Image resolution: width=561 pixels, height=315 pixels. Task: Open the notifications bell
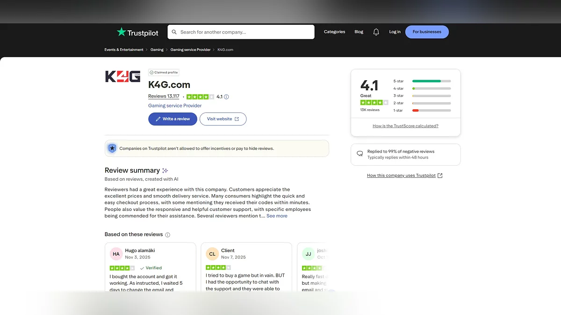pyautogui.click(x=376, y=32)
